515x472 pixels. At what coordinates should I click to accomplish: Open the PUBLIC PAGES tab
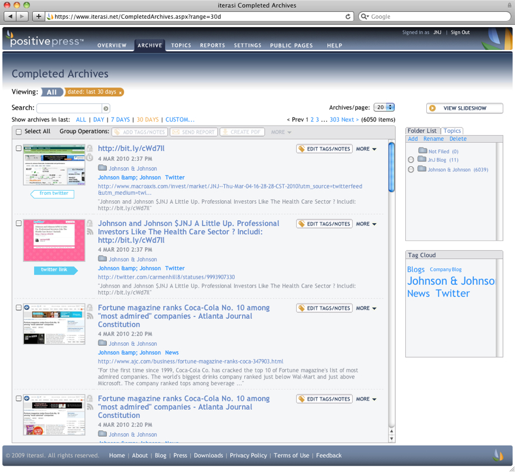tap(291, 45)
